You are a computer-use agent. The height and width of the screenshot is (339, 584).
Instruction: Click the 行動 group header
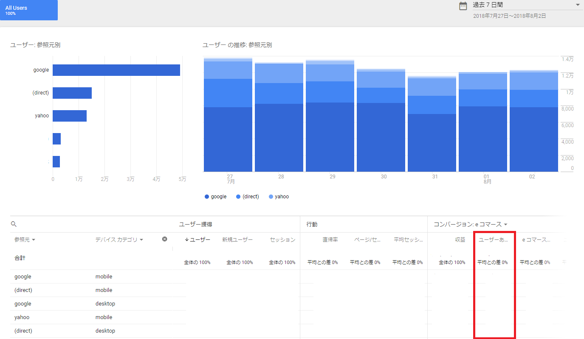(312, 224)
